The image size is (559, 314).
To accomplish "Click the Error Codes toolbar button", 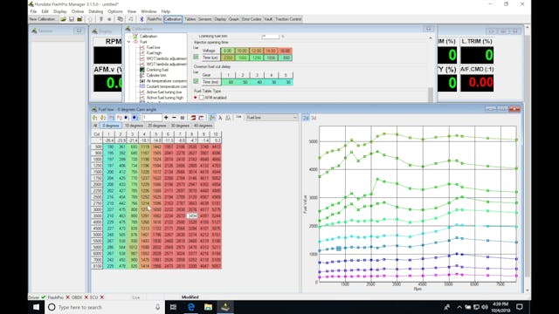I will click(252, 19).
